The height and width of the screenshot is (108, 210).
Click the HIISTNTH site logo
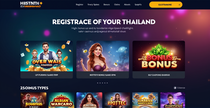click(x=31, y=4)
